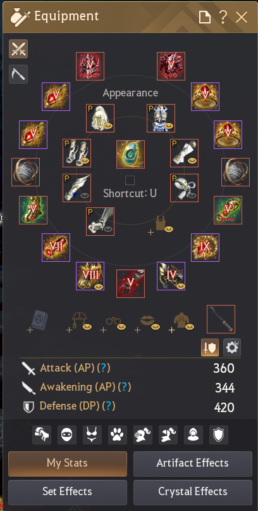Switch to Artifact Effects tab

[x=193, y=463]
